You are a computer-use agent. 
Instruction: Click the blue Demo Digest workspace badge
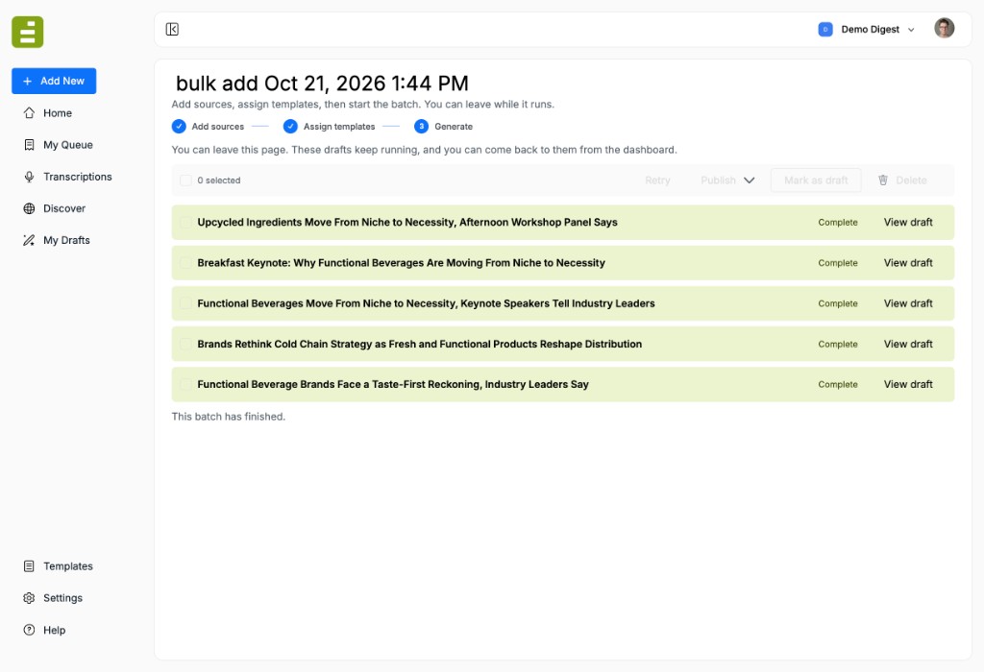[825, 30]
